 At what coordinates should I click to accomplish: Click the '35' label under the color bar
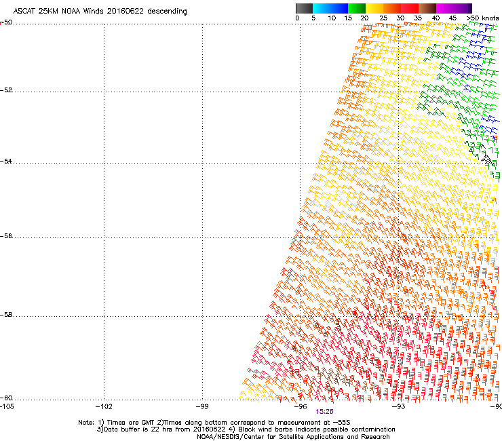(x=418, y=18)
